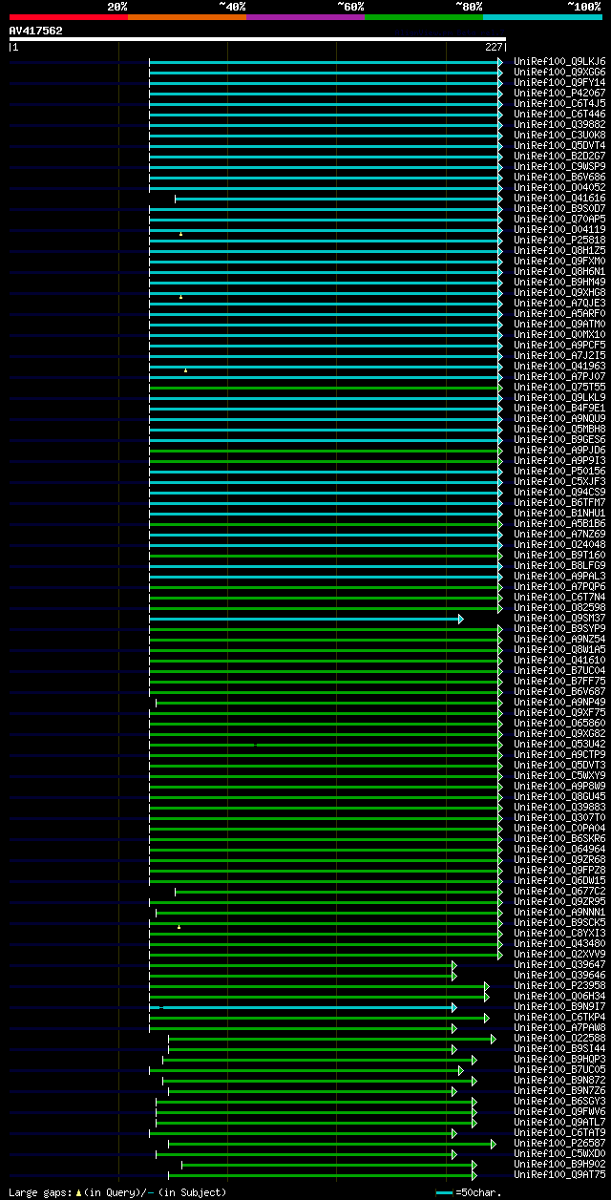Open hit UniRef100_Q53U42
The height and width of the screenshot is (1200, 611).
559,745
